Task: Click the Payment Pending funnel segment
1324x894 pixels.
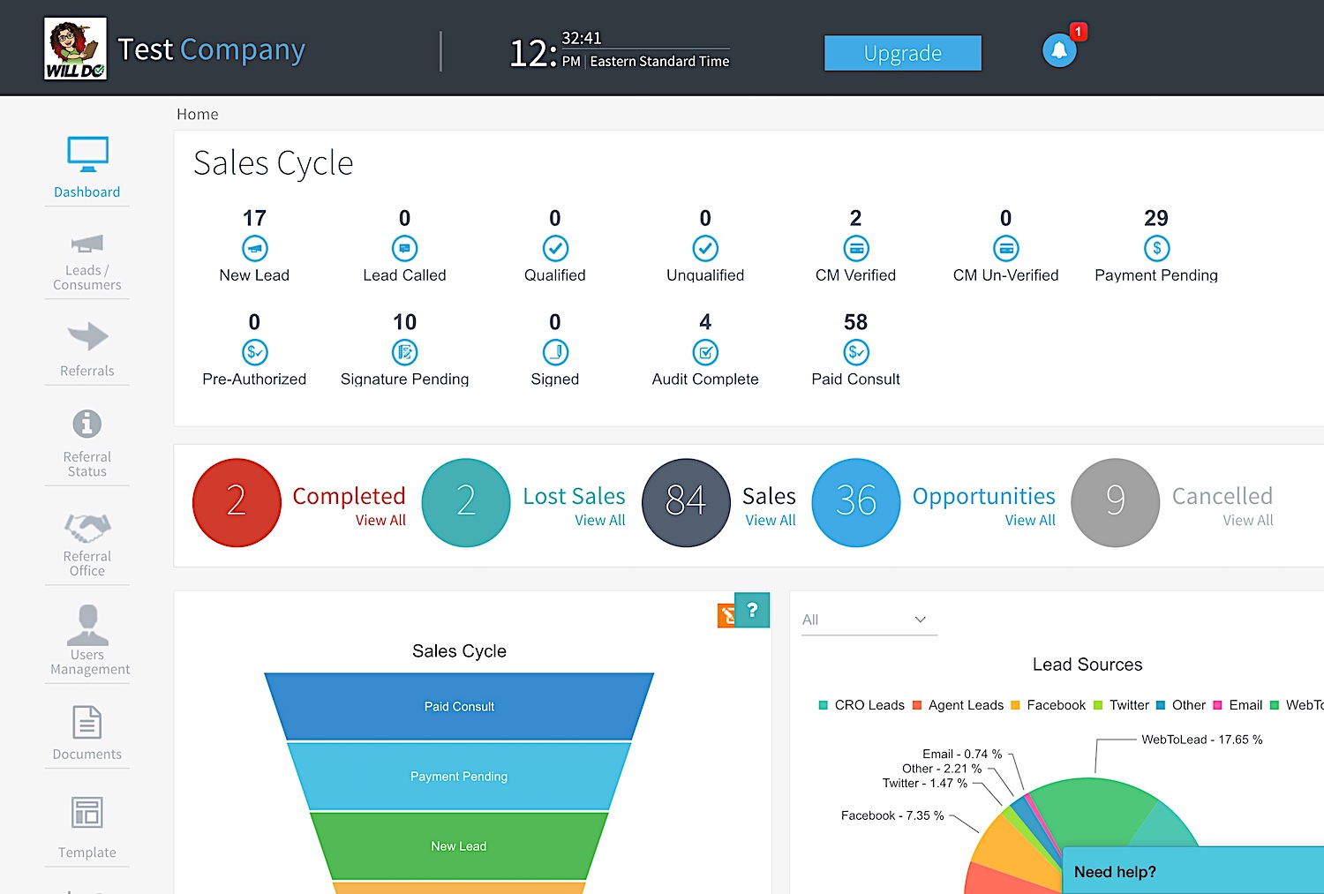Action: click(x=459, y=777)
